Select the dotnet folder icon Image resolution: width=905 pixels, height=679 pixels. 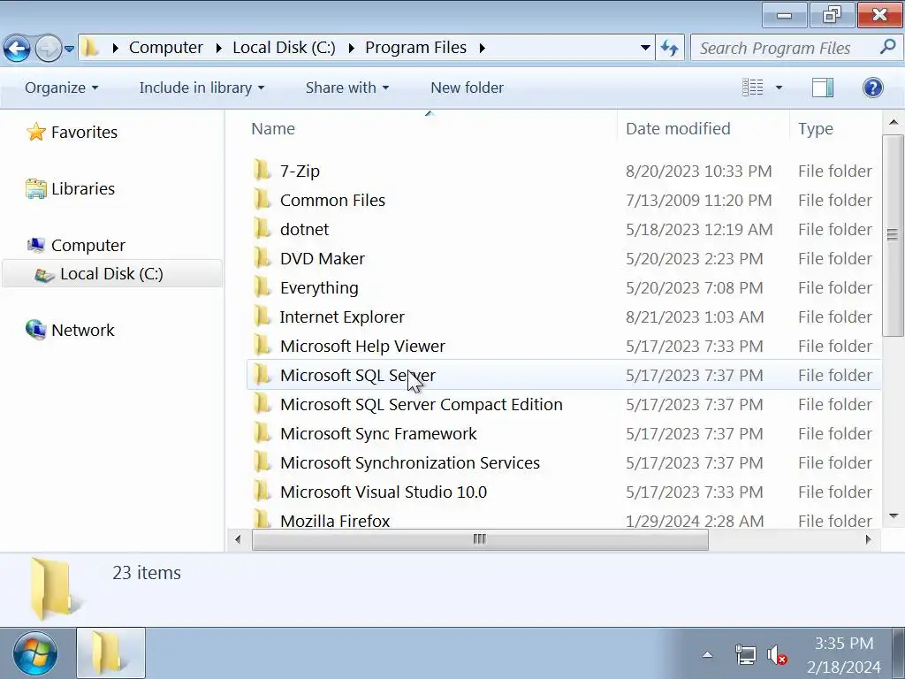click(x=262, y=229)
